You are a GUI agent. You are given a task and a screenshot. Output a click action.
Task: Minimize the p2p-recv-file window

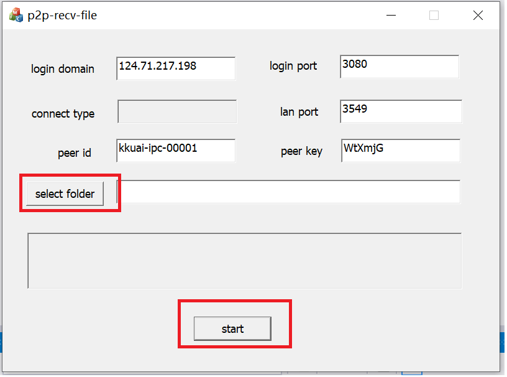pos(391,16)
